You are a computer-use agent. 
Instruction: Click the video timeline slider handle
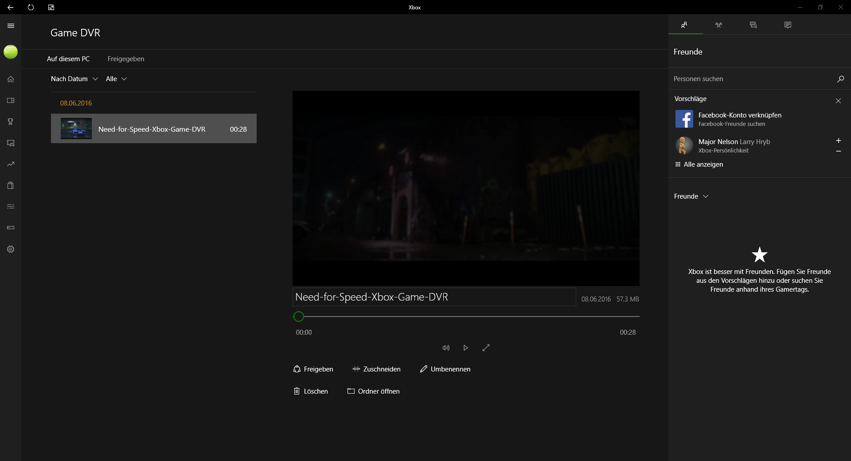[299, 316]
